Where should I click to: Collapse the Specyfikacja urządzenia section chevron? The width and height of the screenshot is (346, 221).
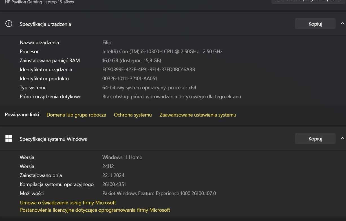tap(342, 24)
